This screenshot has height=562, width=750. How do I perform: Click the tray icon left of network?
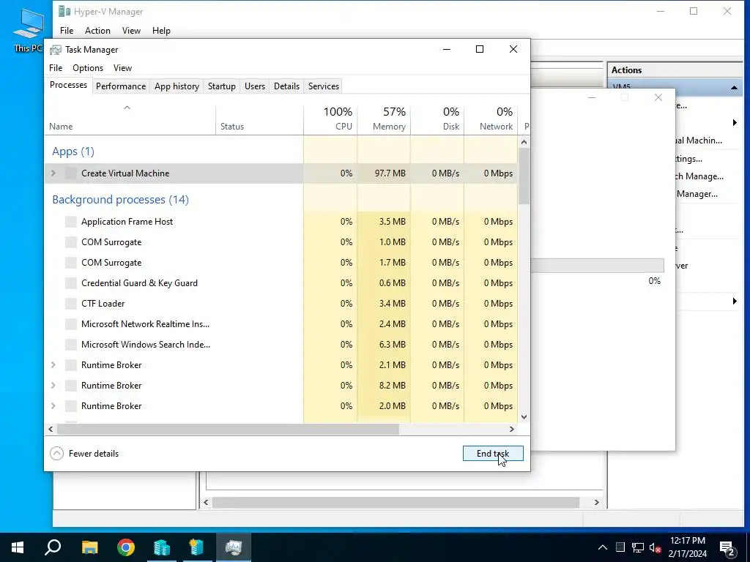(620, 547)
